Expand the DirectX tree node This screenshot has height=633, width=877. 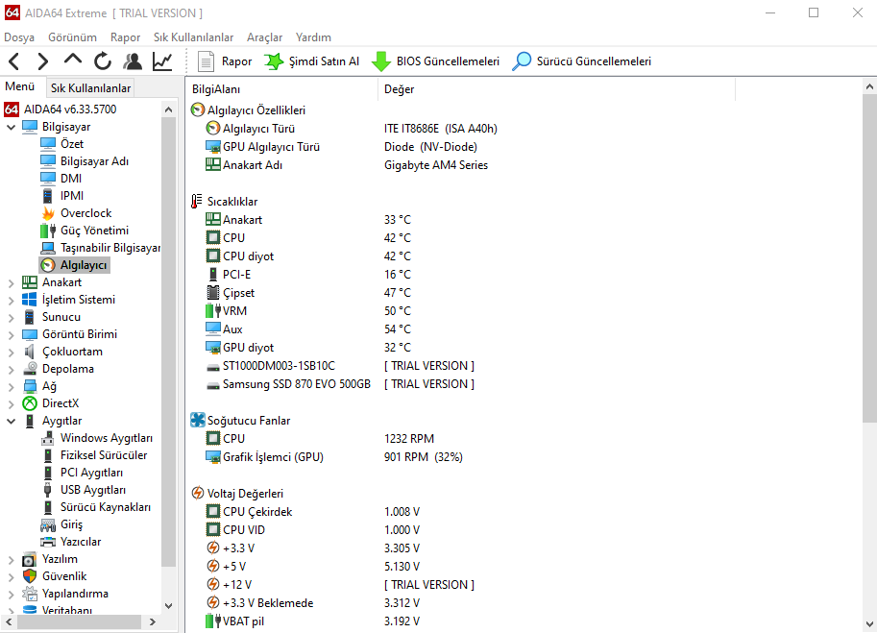(x=12, y=403)
